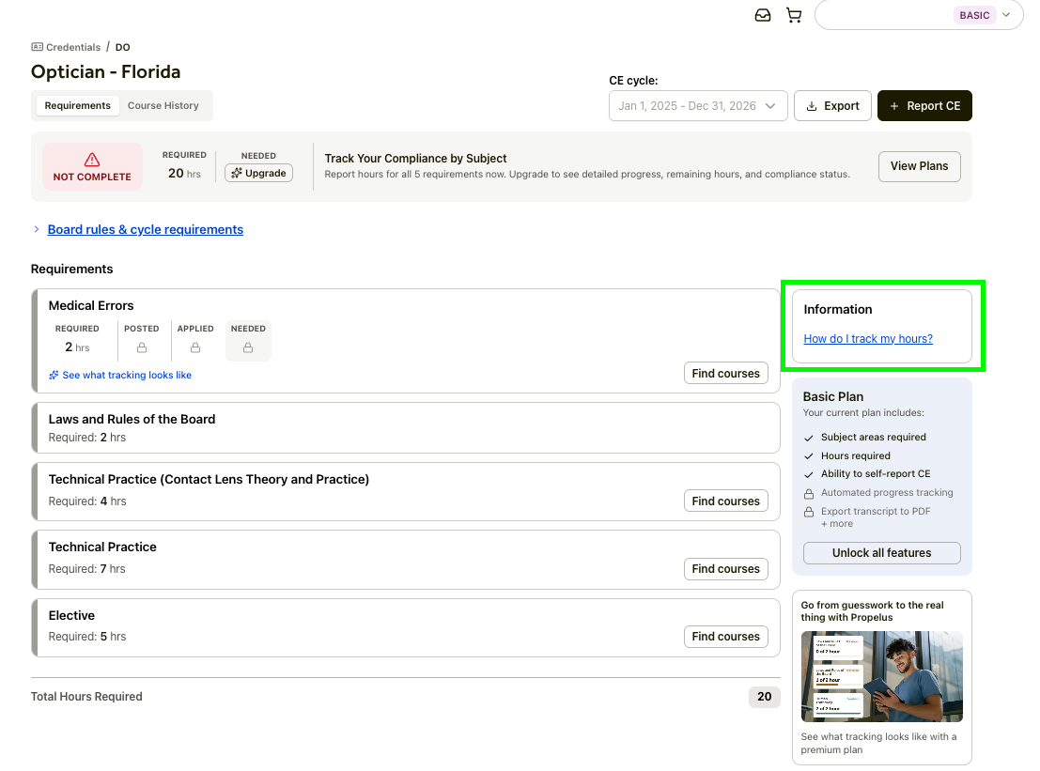The width and height of the screenshot is (1040, 771).
Task: Expand Board rules & cycle requirements
Action: 145,229
